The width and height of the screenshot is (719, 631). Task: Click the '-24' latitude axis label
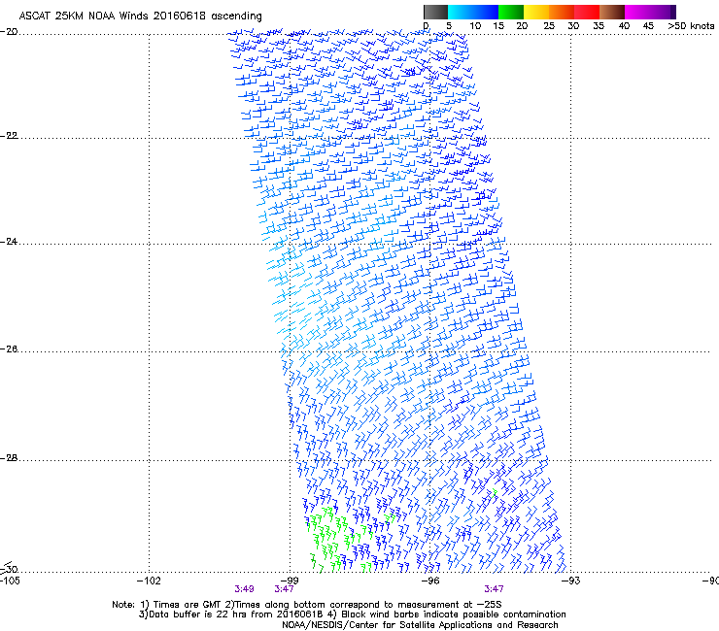coord(9,242)
